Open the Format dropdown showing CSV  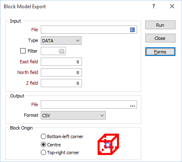[73, 116]
